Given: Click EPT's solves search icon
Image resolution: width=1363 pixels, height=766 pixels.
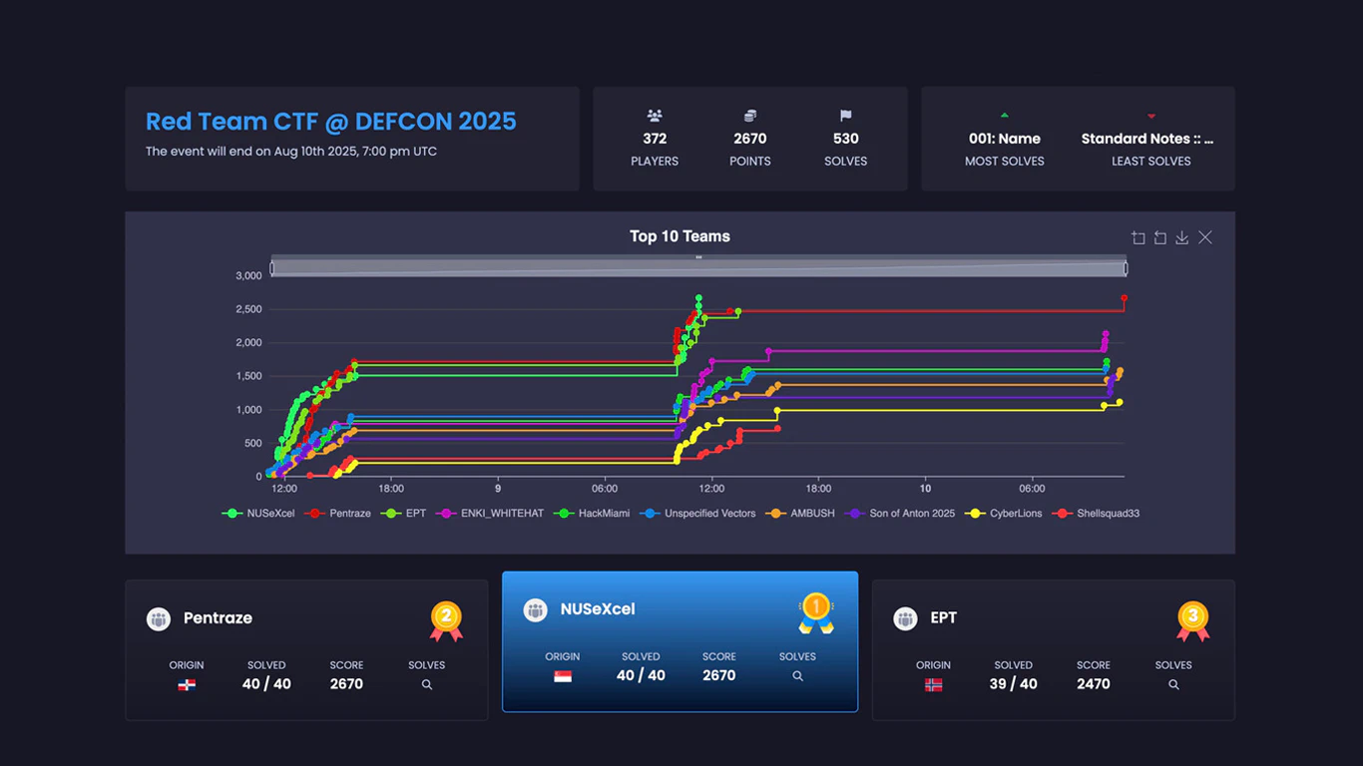Looking at the screenshot, I should (x=1173, y=685).
